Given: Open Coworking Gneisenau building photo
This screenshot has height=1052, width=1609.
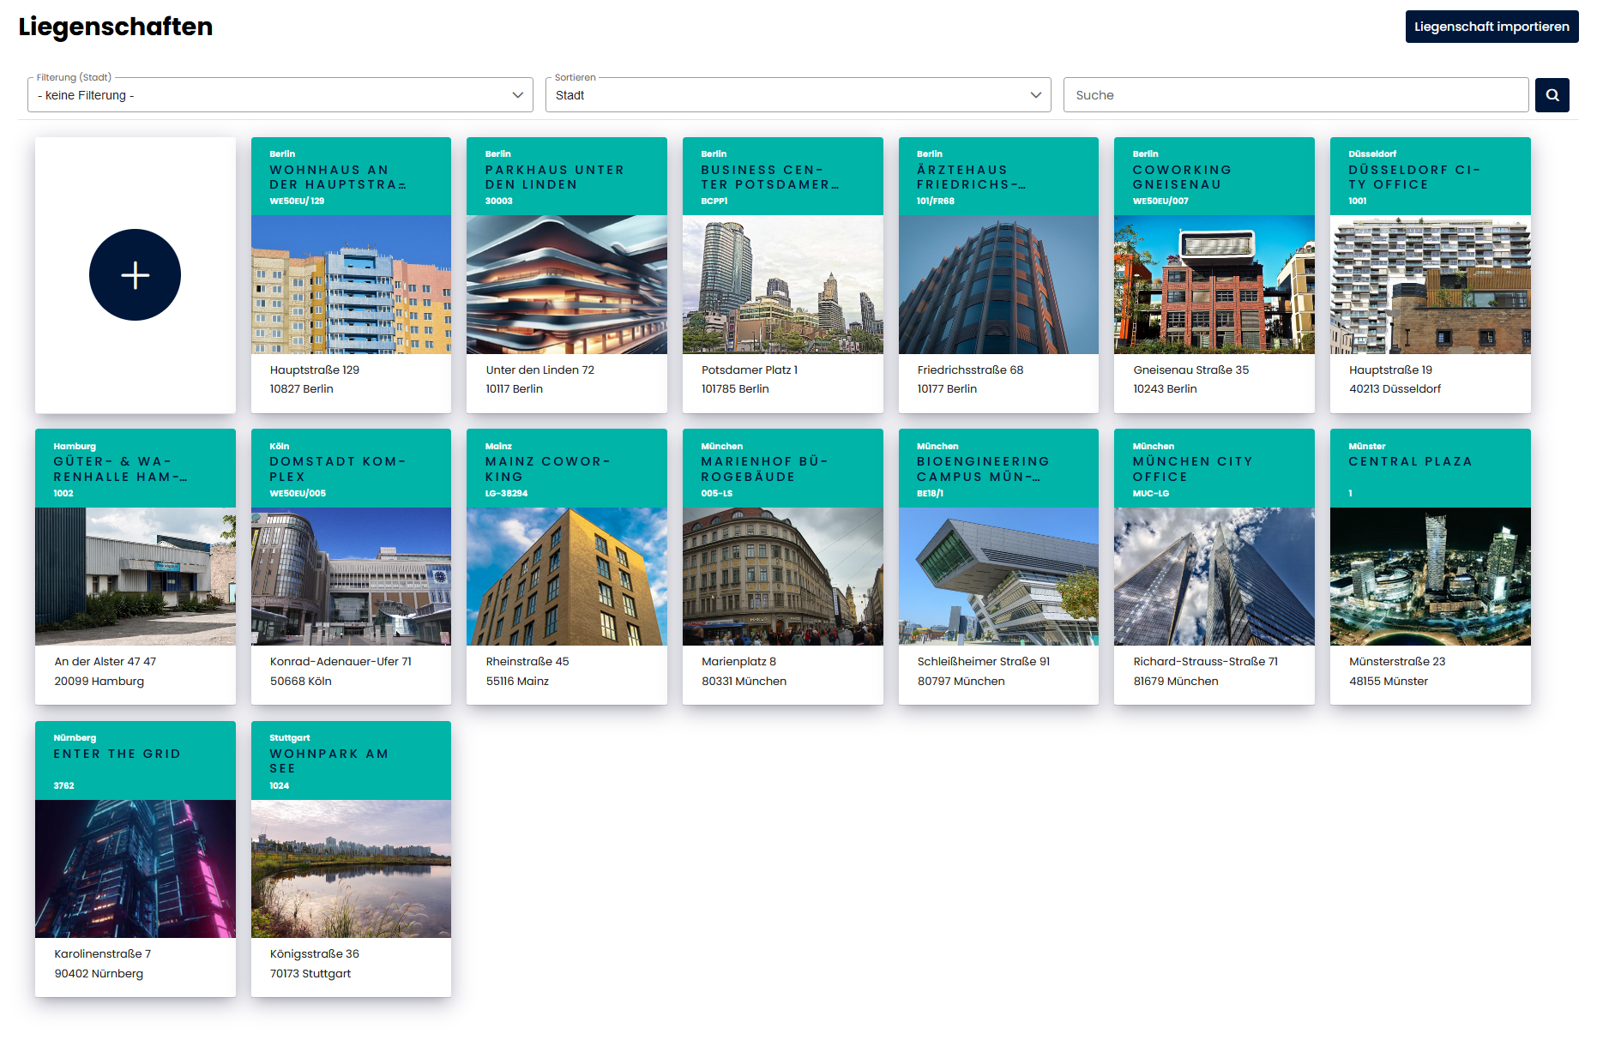Looking at the screenshot, I should pyautogui.click(x=1214, y=285).
